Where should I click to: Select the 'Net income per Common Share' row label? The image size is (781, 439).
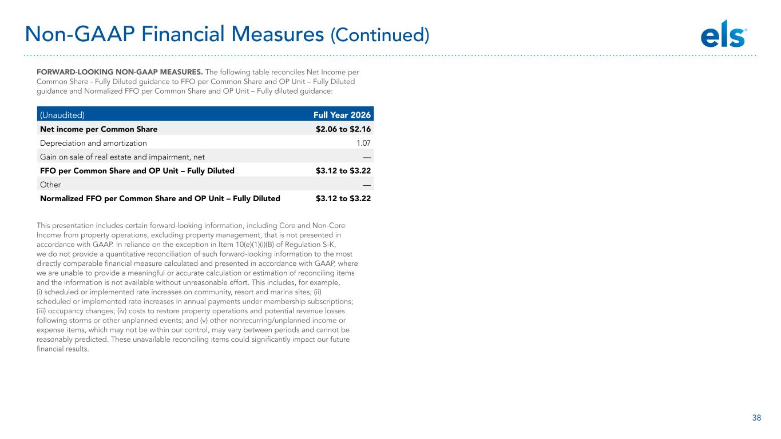[x=98, y=129]
